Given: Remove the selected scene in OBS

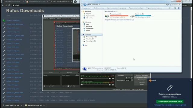Looking at the screenshot, I should pyautogui.click(x=47, y=86).
